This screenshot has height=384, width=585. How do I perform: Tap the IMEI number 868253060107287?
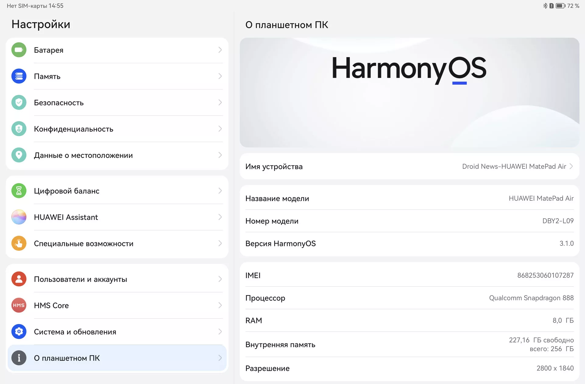click(545, 275)
